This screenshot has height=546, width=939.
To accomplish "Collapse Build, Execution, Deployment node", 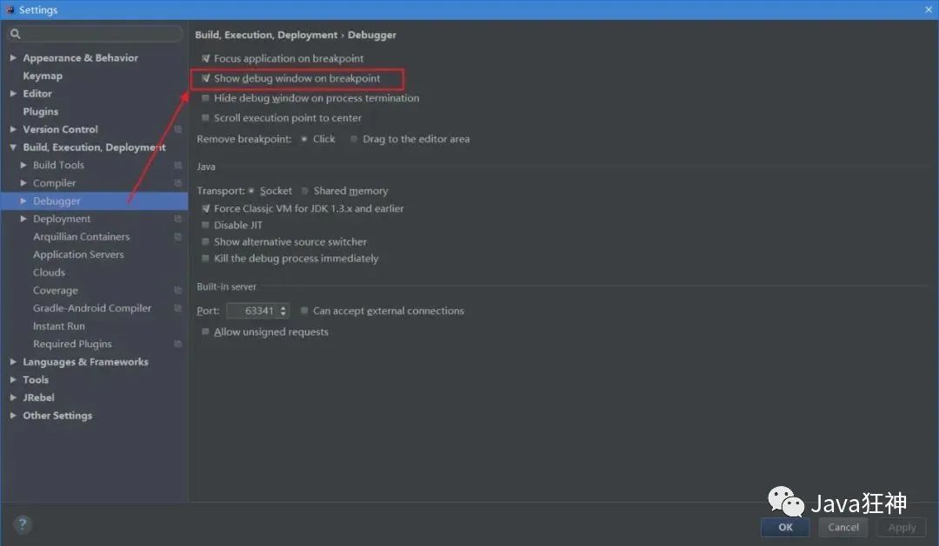I will (x=13, y=147).
